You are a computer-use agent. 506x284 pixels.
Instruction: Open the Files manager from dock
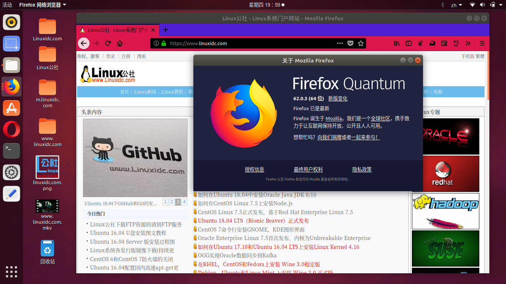pos(11,65)
